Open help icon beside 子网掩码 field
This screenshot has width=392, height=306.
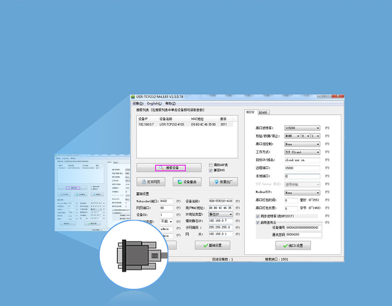237,228
